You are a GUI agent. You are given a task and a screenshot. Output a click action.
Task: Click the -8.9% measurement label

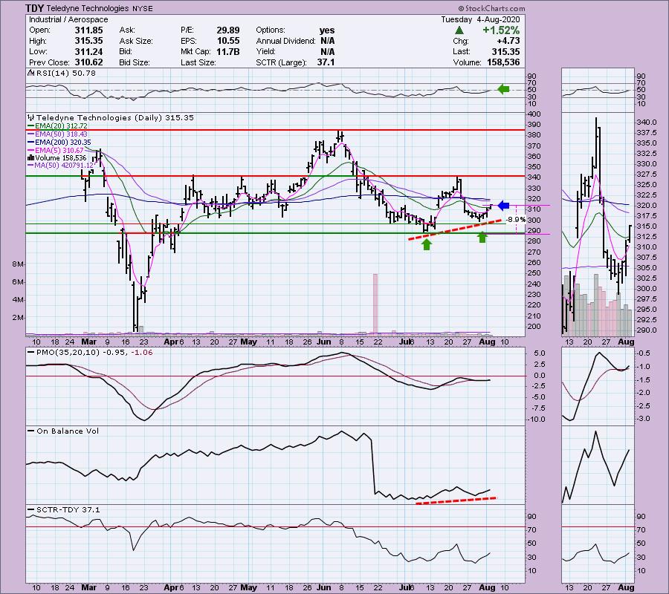click(514, 220)
